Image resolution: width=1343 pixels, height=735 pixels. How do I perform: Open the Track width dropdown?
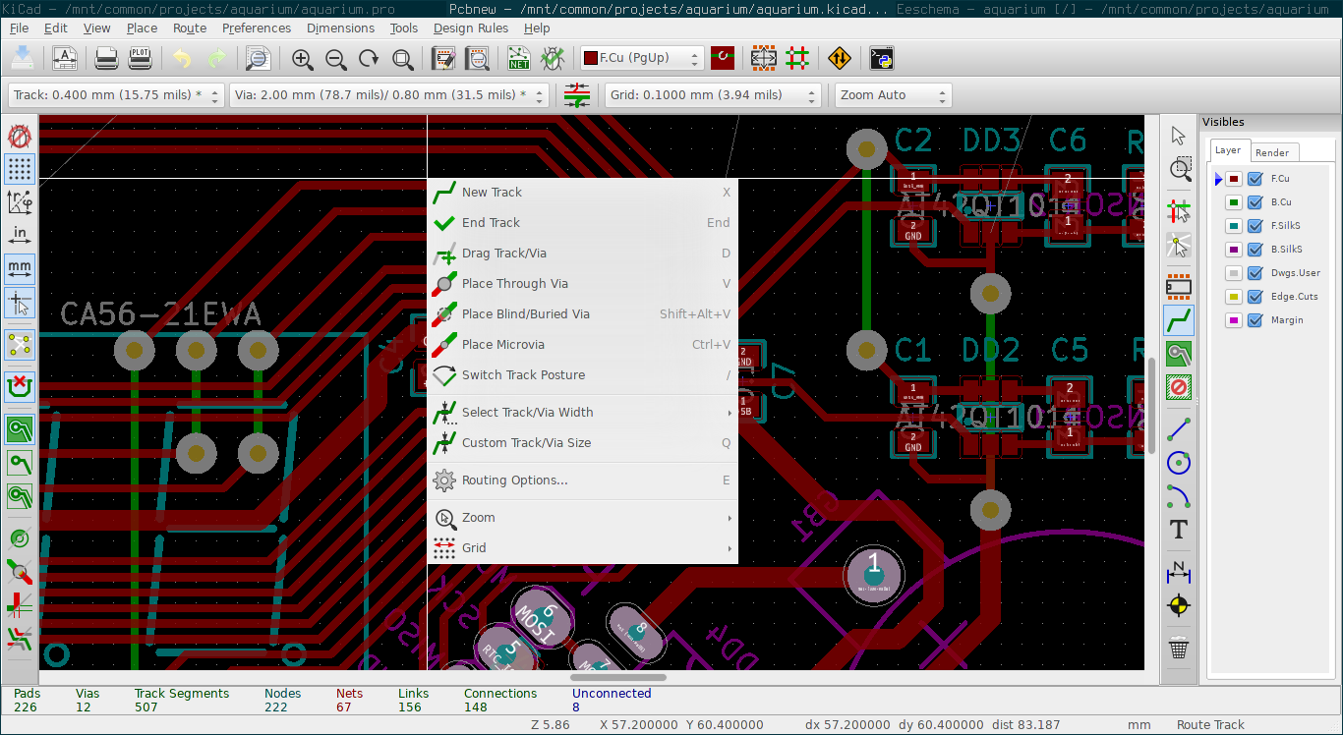coord(117,95)
